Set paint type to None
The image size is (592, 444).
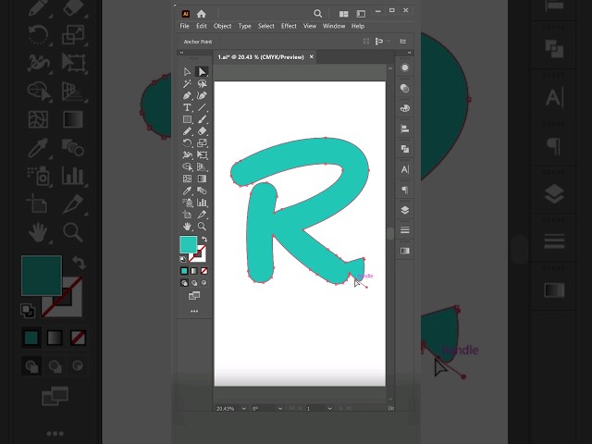204,271
